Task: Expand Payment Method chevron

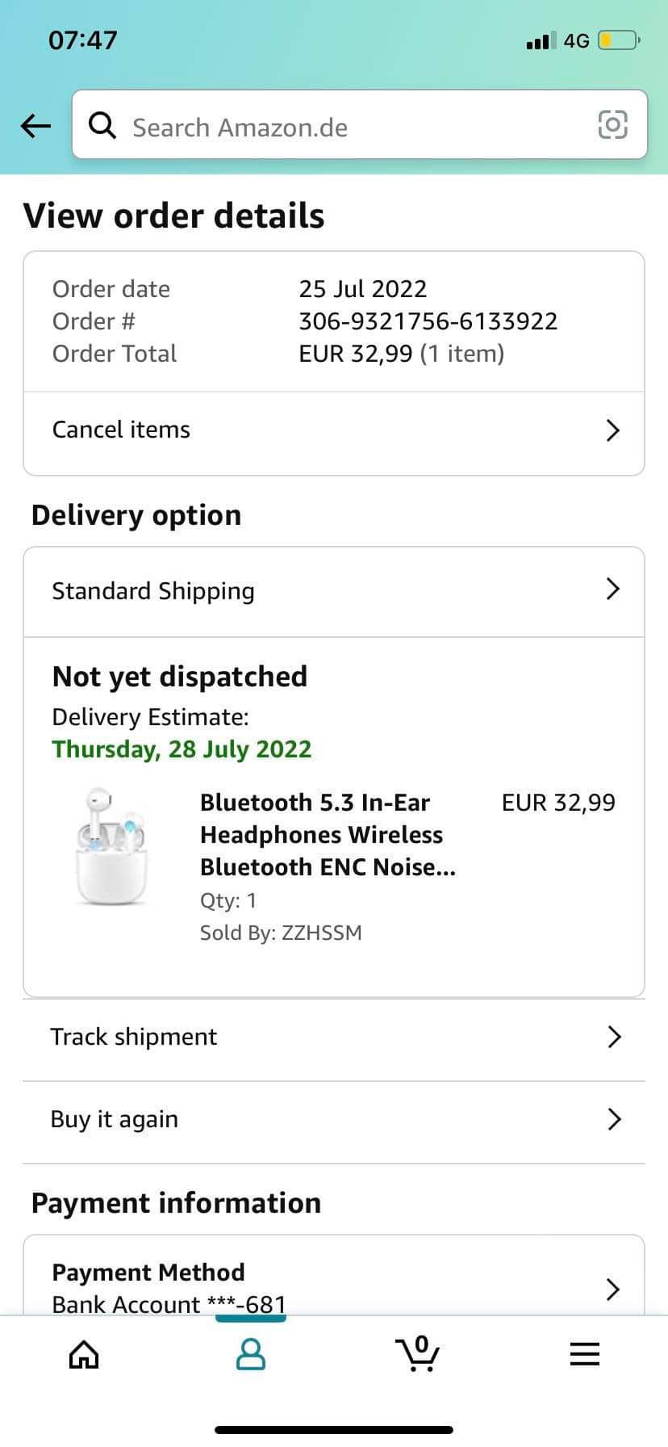Action: click(612, 1289)
